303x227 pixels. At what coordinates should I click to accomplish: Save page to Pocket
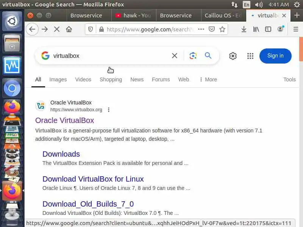coord(212,29)
